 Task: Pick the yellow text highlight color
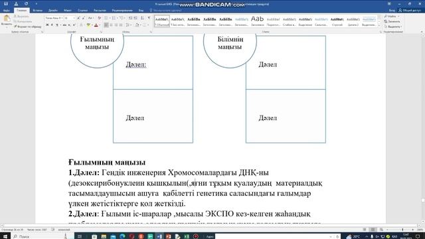click(x=88, y=25)
